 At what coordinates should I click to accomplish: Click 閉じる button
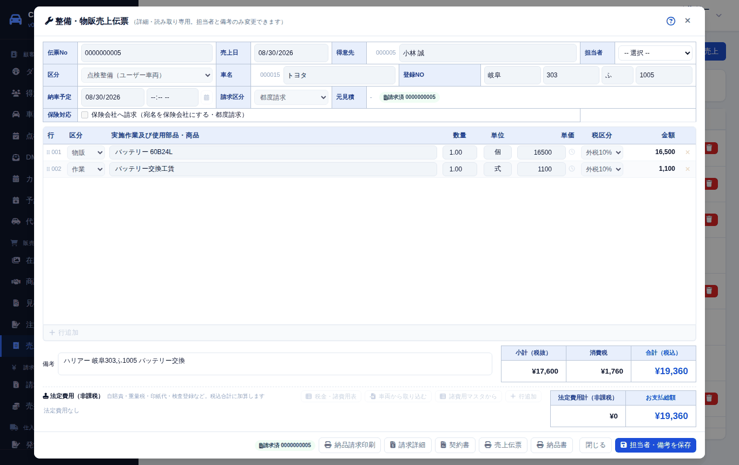tap(596, 446)
